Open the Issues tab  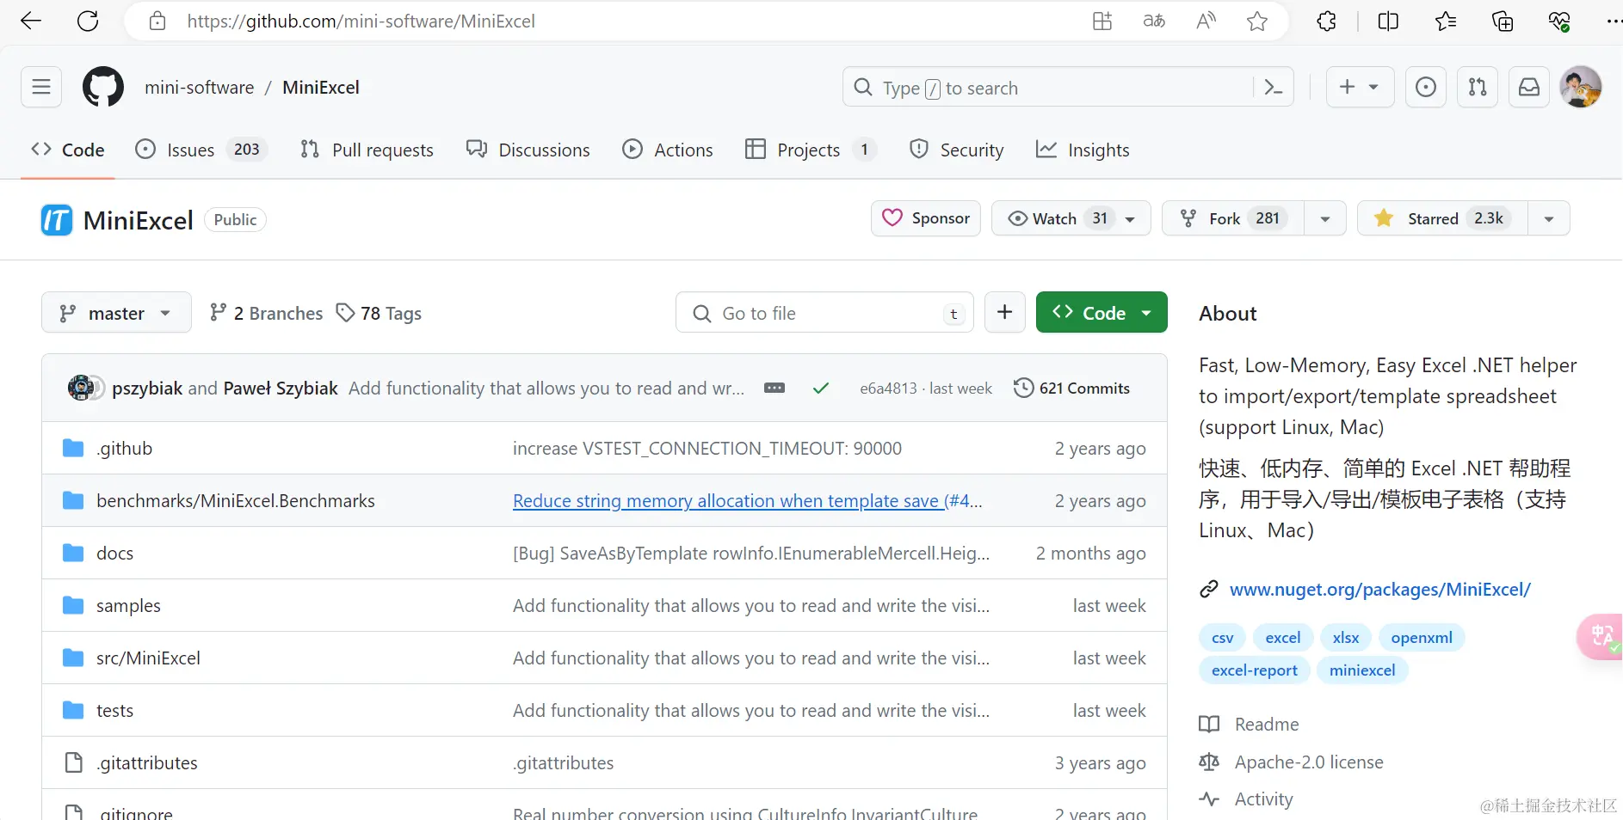(x=201, y=150)
